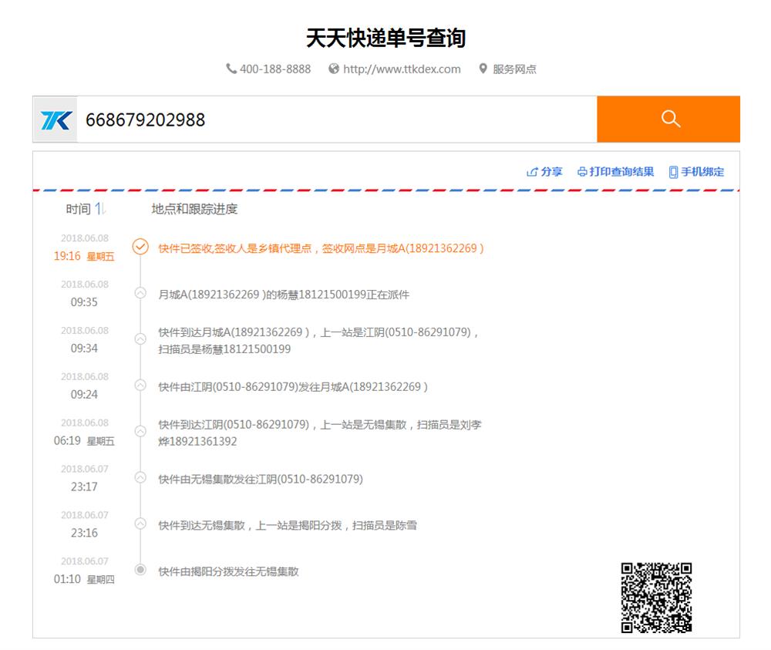The height and width of the screenshot is (650, 771).
Task: Click 快件到达江阴 上一站是无锡集散 tracking text
Action: [320, 433]
